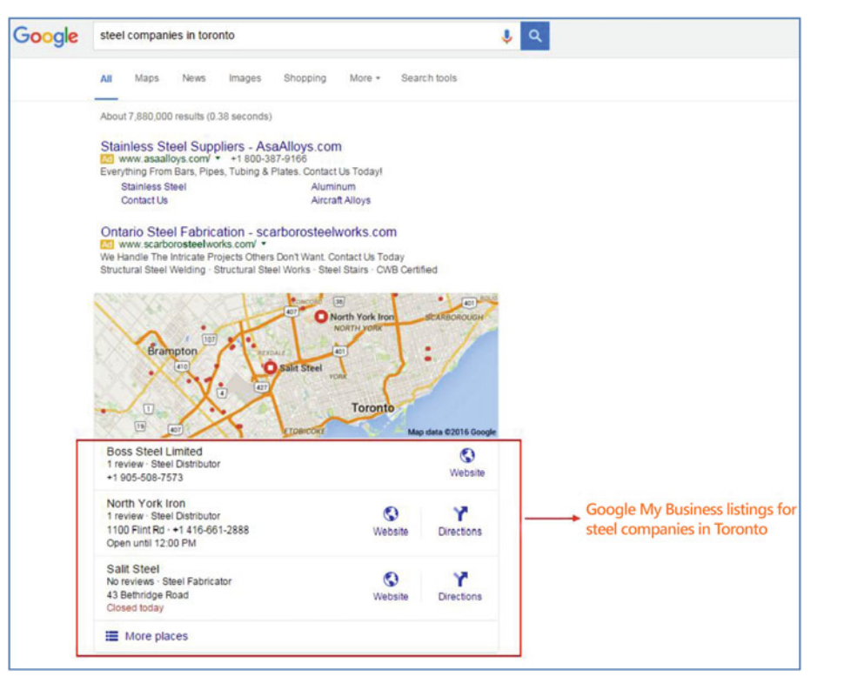
Task: Click the Contact Us sitelink
Action: 144,200
